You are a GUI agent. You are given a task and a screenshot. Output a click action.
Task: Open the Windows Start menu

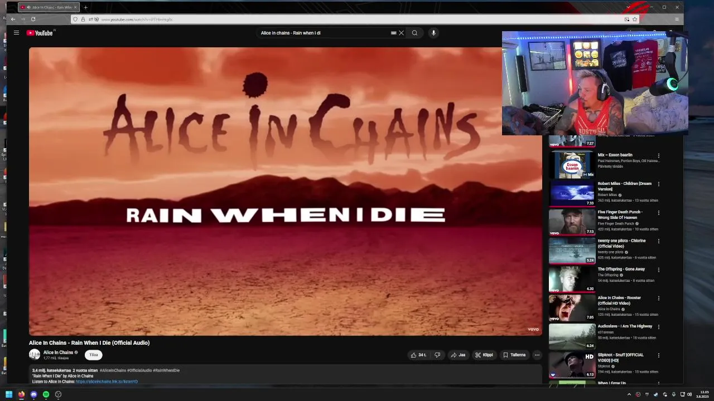[x=9, y=394]
